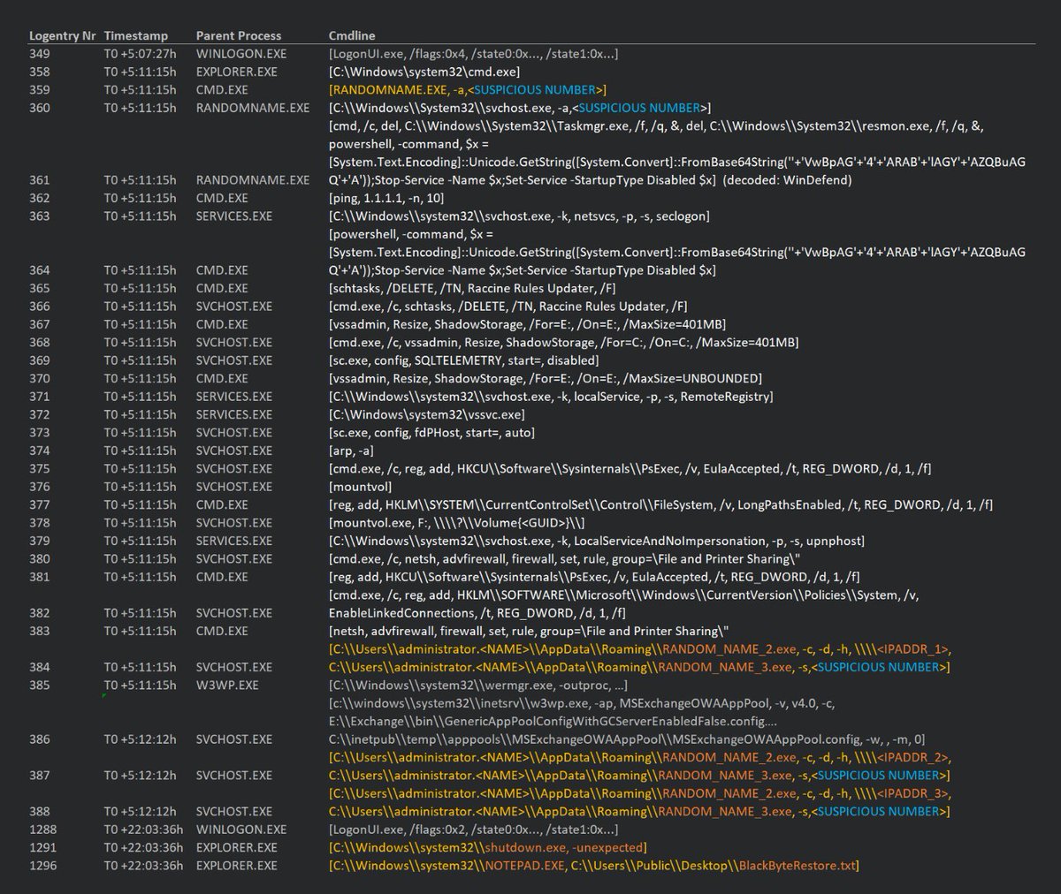The image size is (1061, 894).
Task: Click vssadmin Resize For=E: 401MB command
Action: 528,324
